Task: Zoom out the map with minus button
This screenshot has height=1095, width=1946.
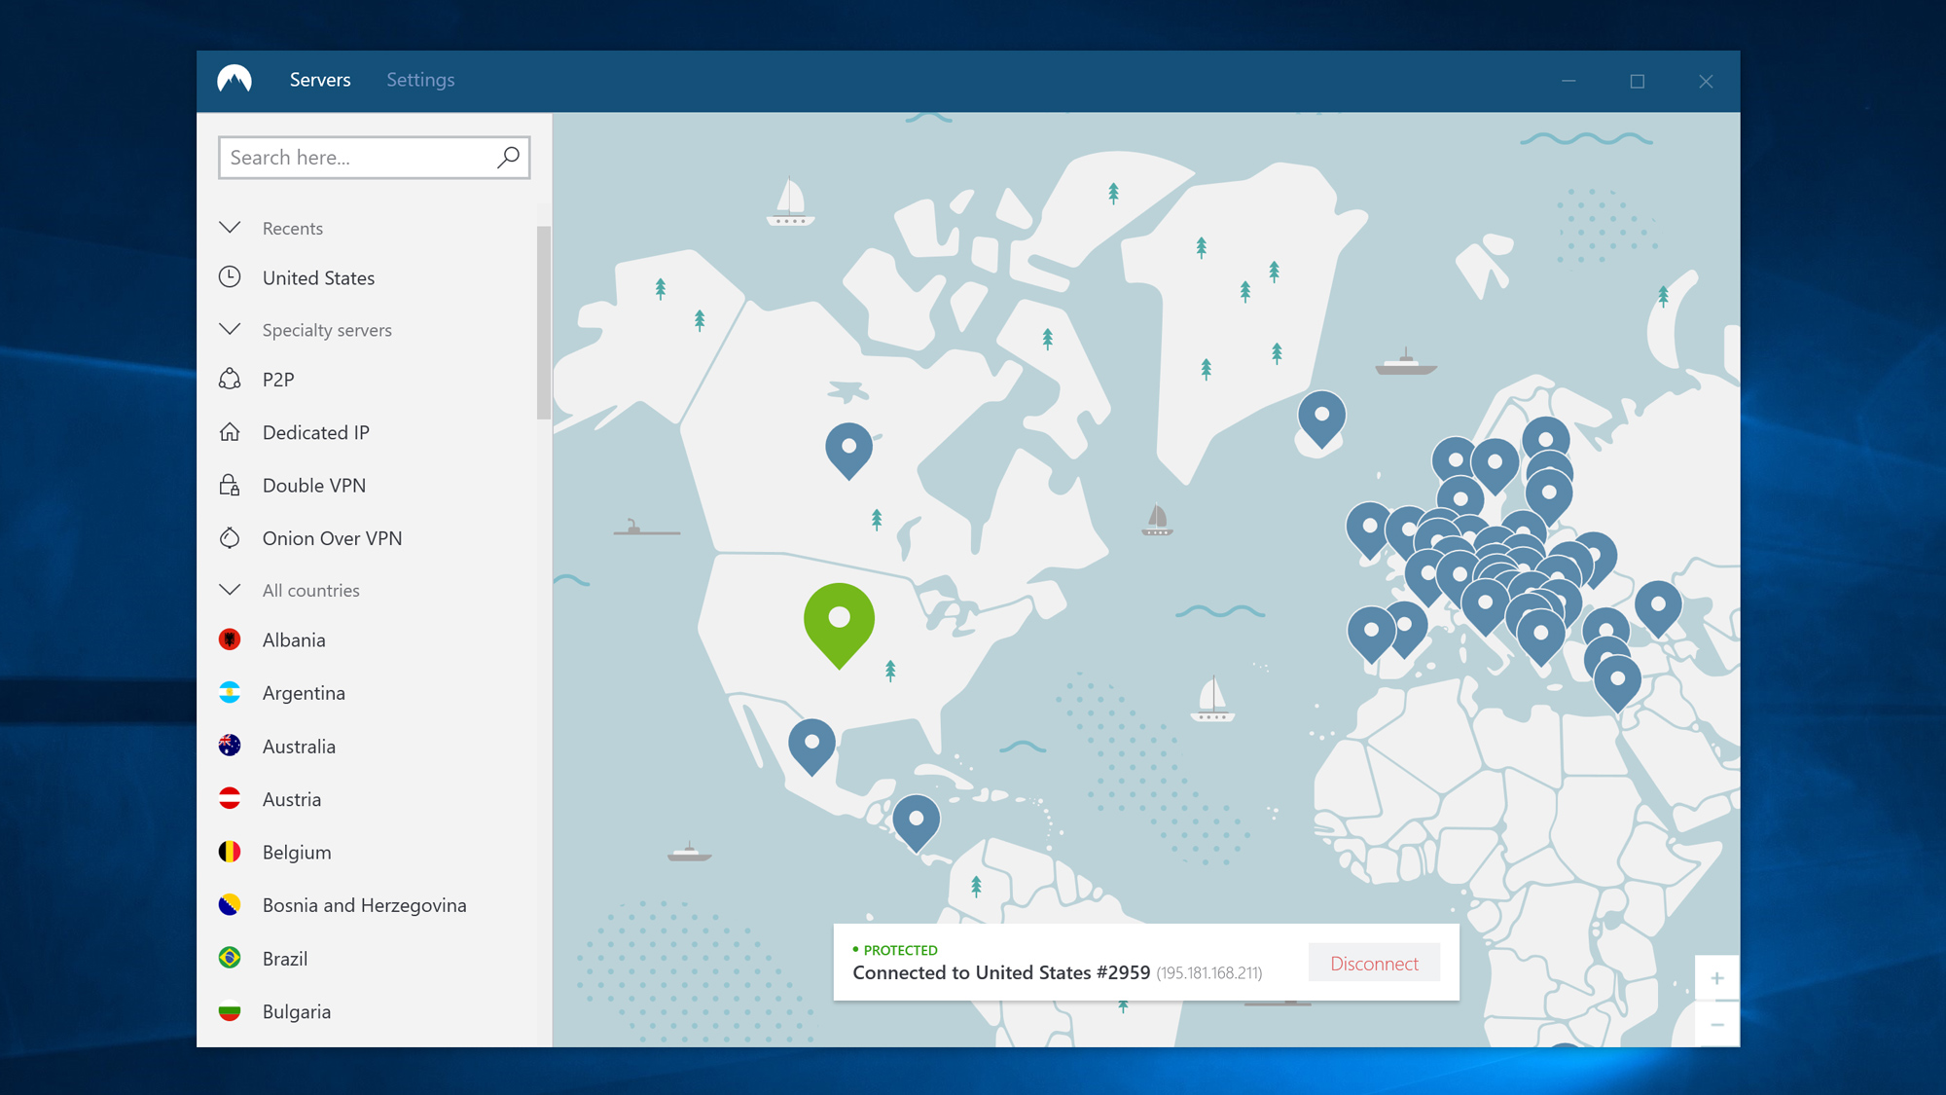Action: [x=1716, y=1025]
